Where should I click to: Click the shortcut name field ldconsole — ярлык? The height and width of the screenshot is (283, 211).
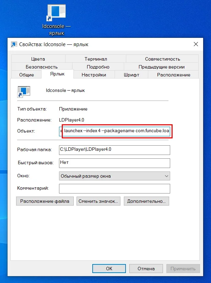[x=65, y=90]
